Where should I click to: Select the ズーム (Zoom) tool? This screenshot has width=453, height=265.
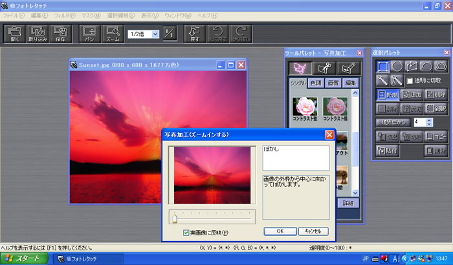[x=113, y=33]
